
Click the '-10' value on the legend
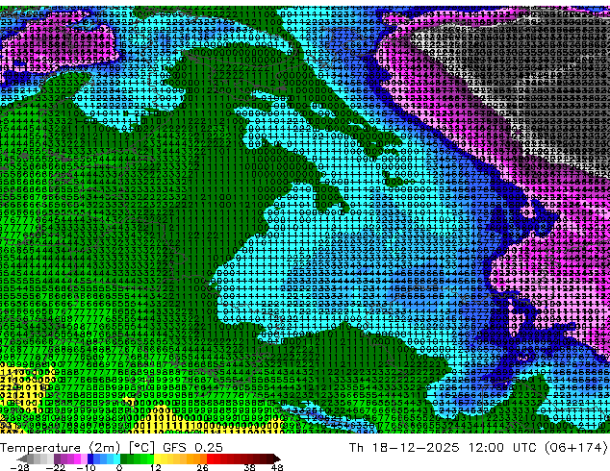[x=86, y=467]
